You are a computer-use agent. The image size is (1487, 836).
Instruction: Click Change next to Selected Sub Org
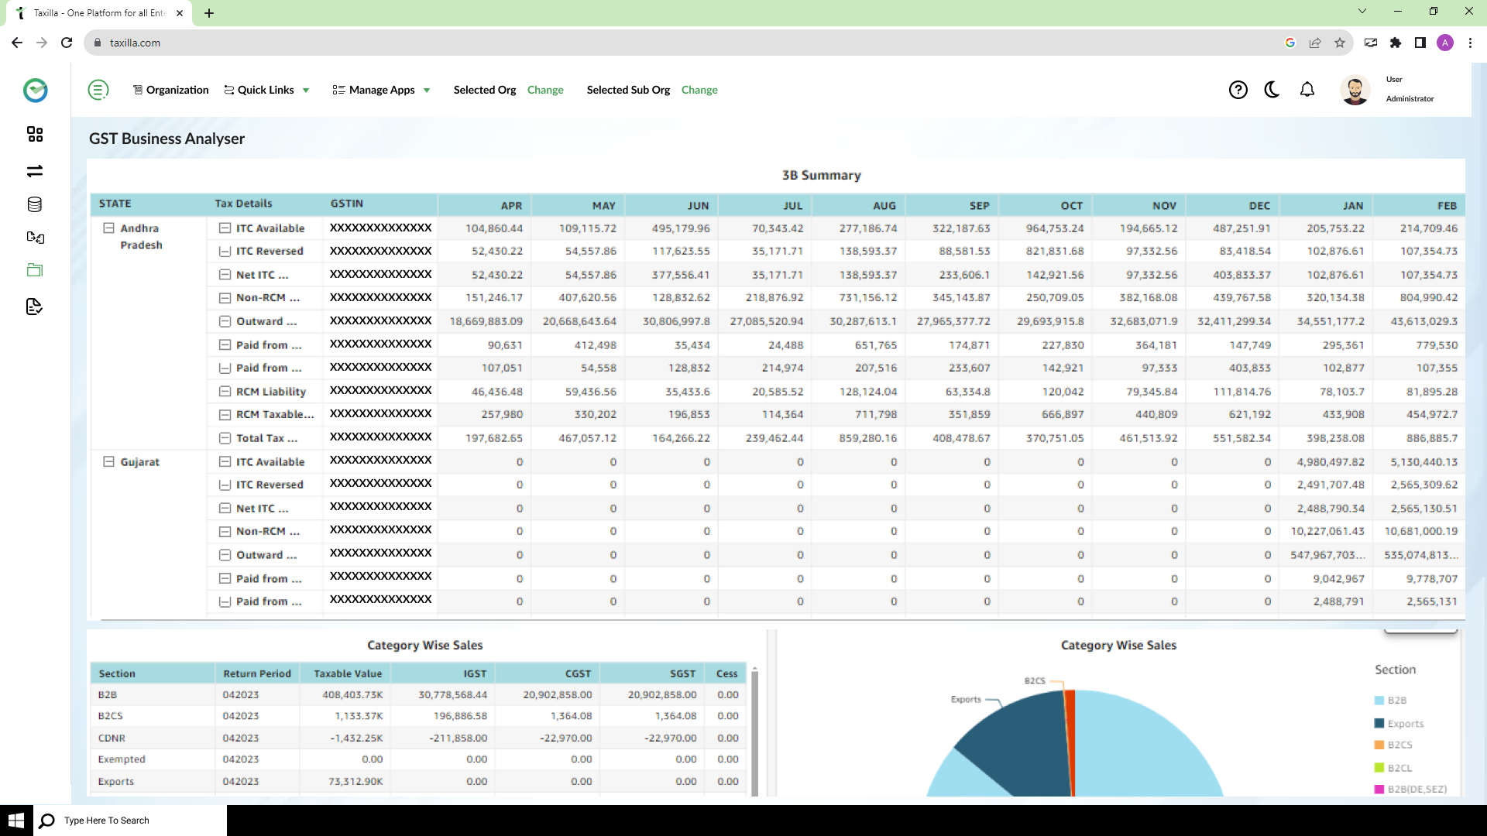click(x=699, y=91)
